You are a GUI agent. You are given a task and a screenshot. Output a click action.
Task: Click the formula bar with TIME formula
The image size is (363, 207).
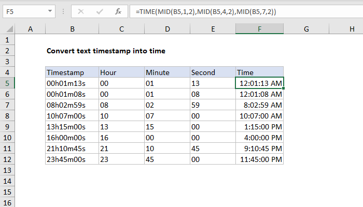coord(246,11)
